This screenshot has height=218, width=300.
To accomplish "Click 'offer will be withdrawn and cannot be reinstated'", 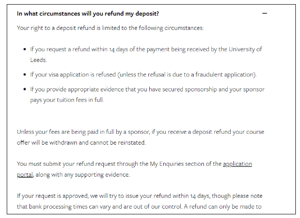I will (x=81, y=143).
